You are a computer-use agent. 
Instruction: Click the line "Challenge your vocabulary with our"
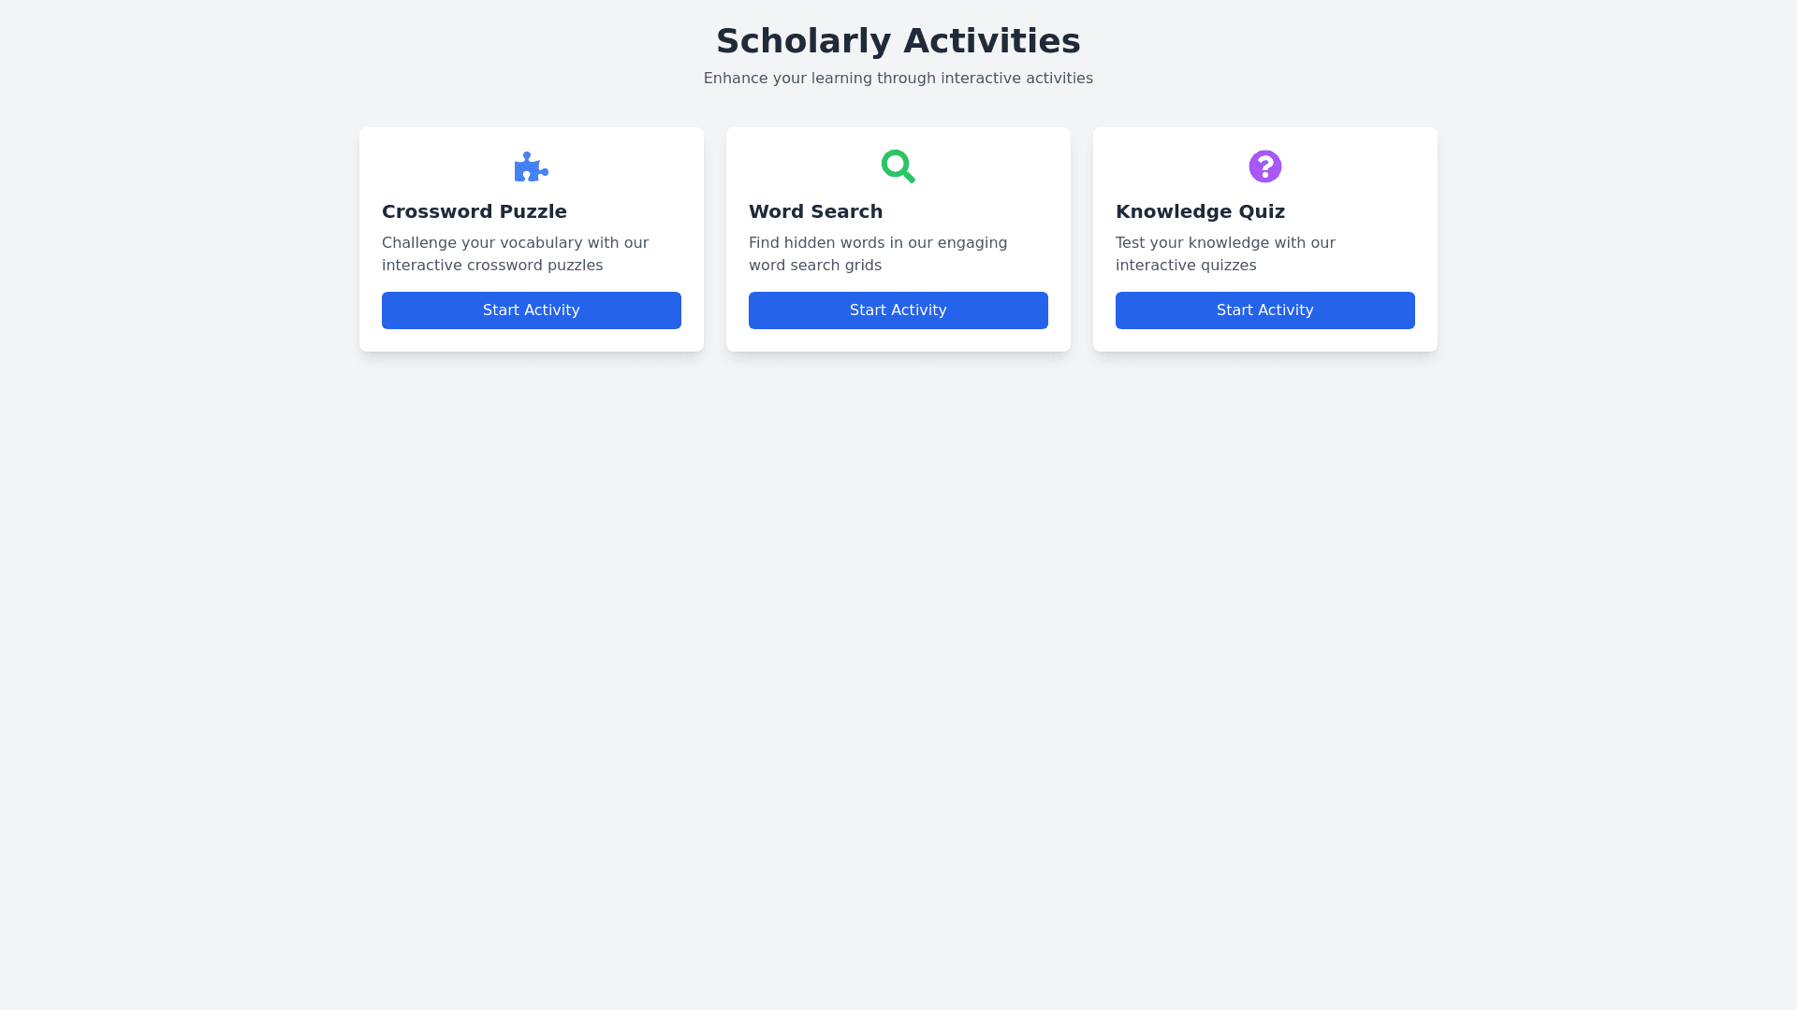coord(515,243)
